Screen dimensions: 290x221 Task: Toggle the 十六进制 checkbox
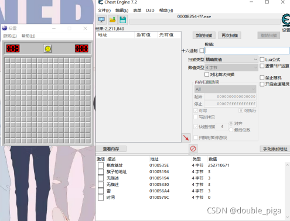pos(202,51)
